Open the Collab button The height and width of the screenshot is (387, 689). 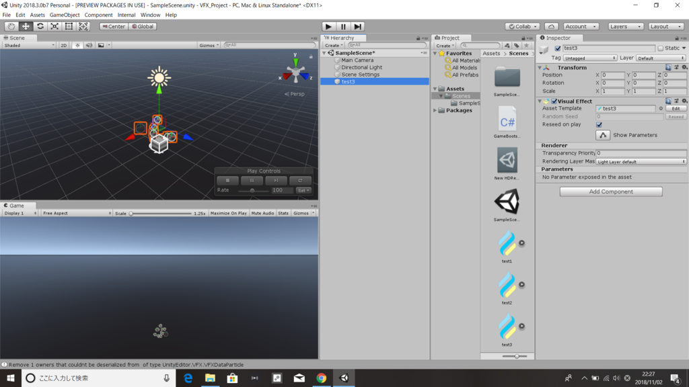pos(522,26)
